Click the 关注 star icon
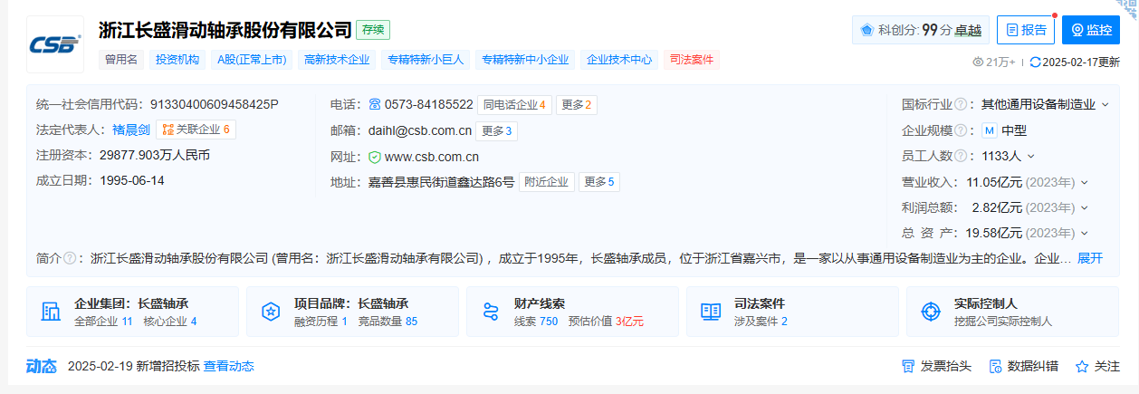Image resolution: width=1139 pixels, height=394 pixels. 1082,366
